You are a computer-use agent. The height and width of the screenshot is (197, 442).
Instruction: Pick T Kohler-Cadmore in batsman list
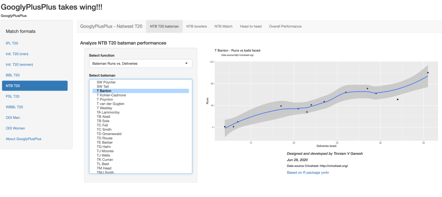coord(111,95)
